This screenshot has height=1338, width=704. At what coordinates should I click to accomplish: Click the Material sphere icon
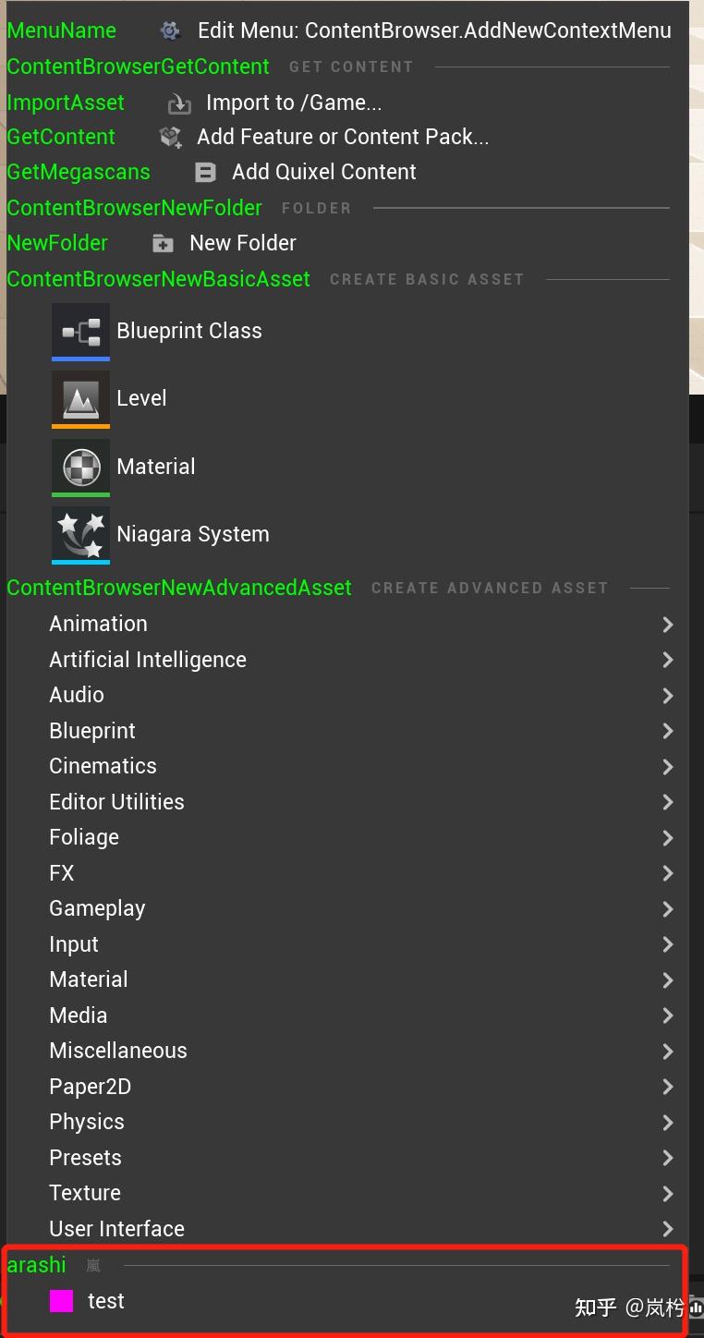[x=80, y=467]
